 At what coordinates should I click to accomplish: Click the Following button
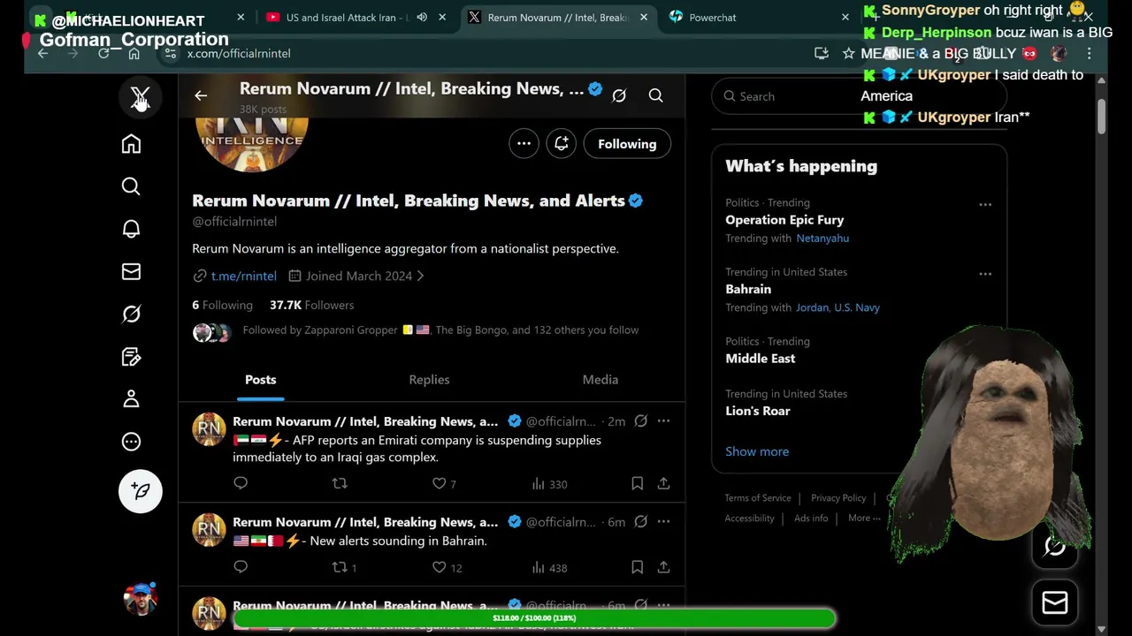(627, 144)
